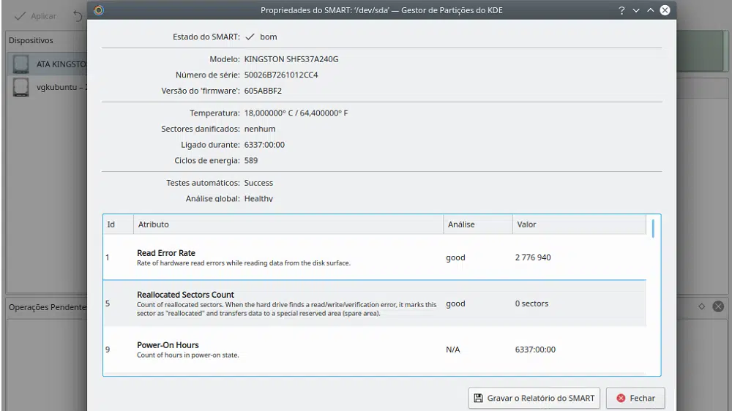Image resolution: width=732 pixels, height=411 pixels.
Task: Sort table by Id column header
Action: pyautogui.click(x=119, y=225)
